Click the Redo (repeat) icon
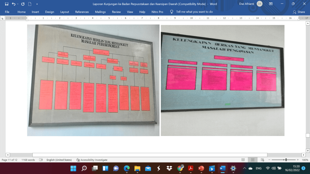The width and height of the screenshot is (310, 174). click(23, 4)
